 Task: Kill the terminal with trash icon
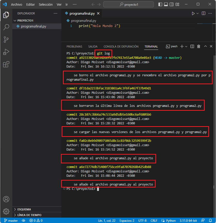point(199,46)
